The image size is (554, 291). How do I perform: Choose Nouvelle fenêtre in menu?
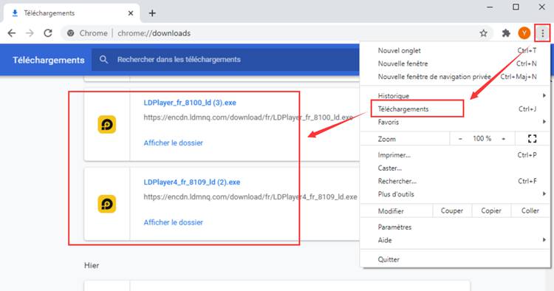point(455,64)
